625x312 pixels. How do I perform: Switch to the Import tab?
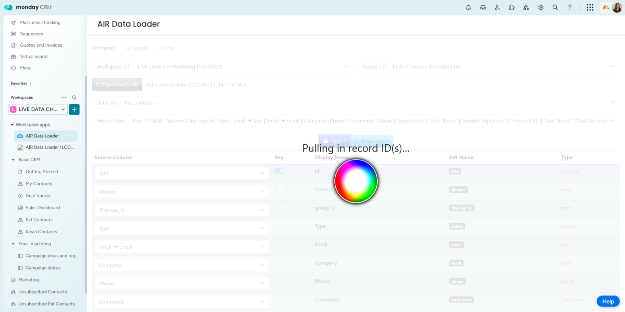point(104,48)
